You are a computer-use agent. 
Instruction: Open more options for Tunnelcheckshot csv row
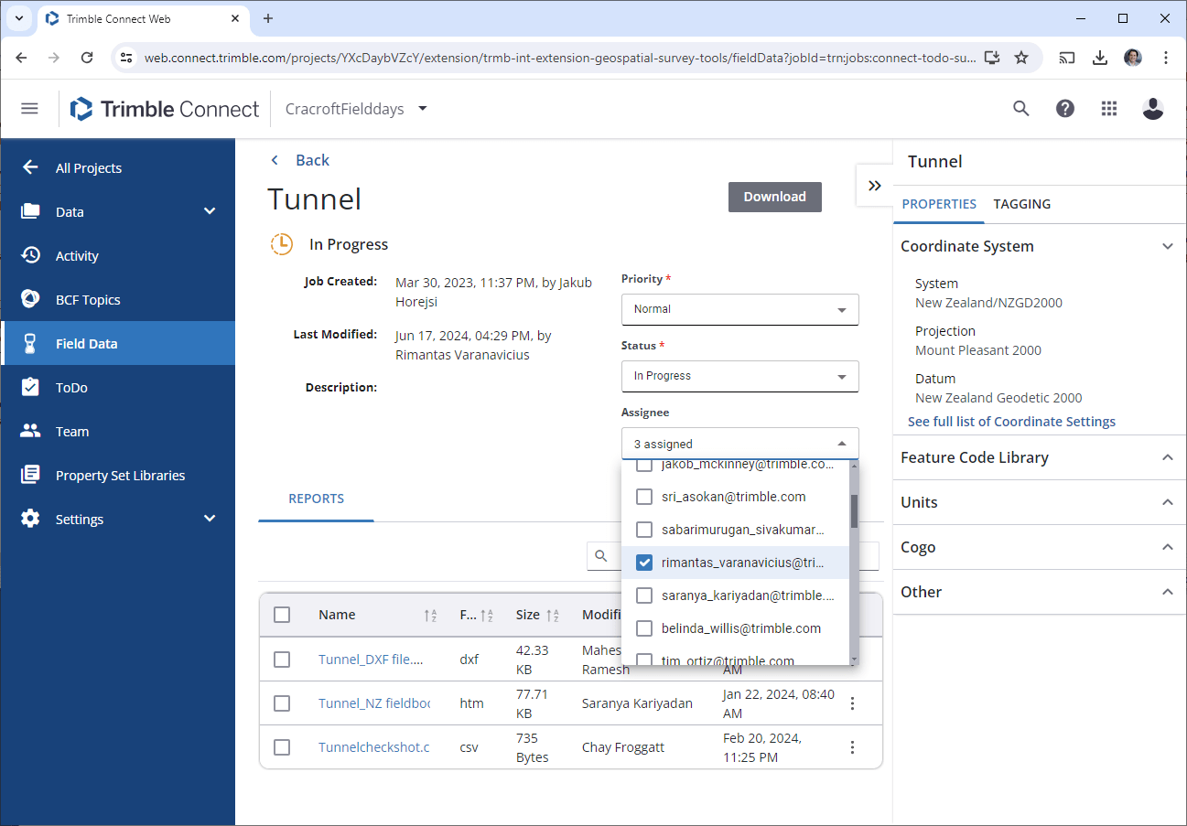click(852, 747)
